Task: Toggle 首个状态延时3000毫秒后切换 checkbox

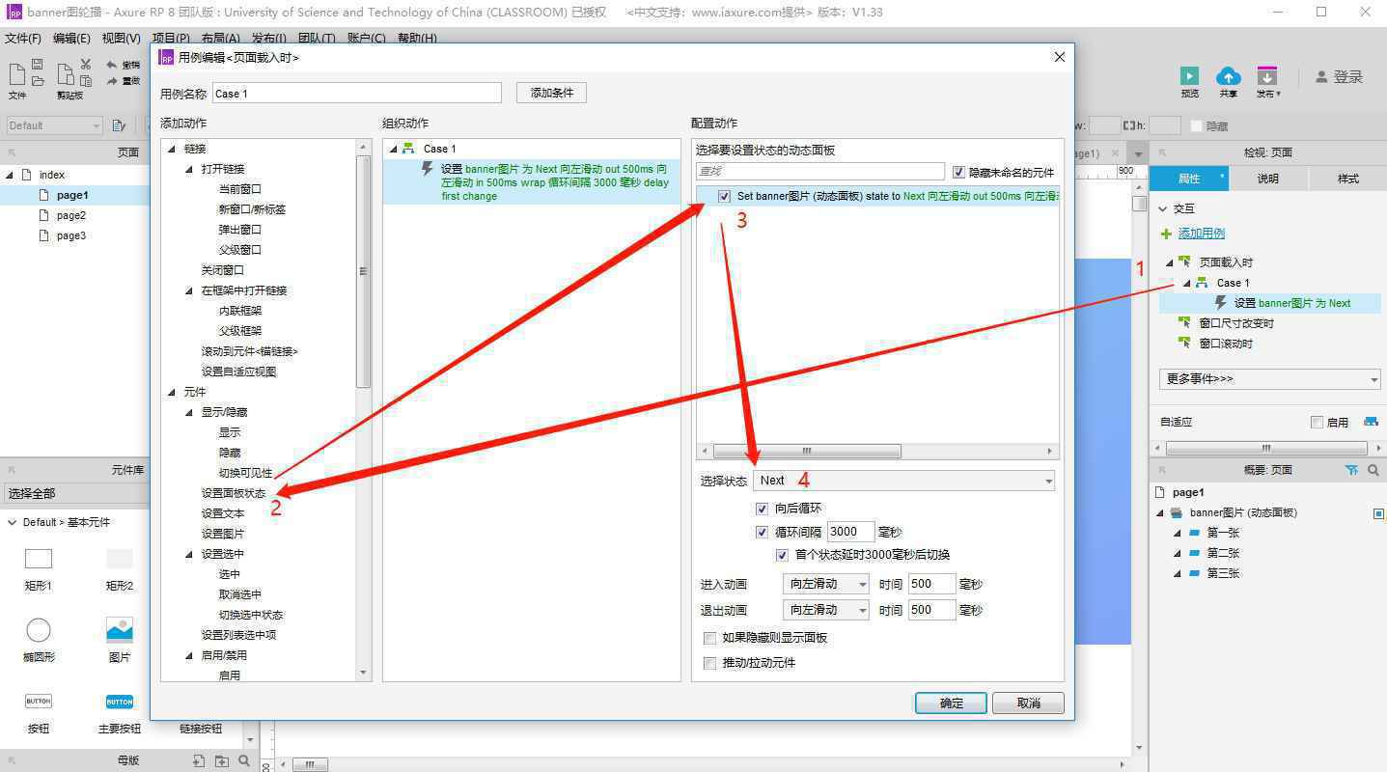Action: tap(782, 555)
